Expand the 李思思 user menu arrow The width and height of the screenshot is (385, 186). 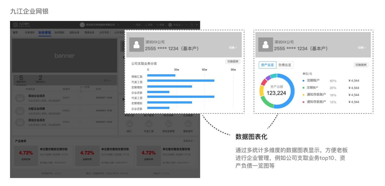pos(182,25)
